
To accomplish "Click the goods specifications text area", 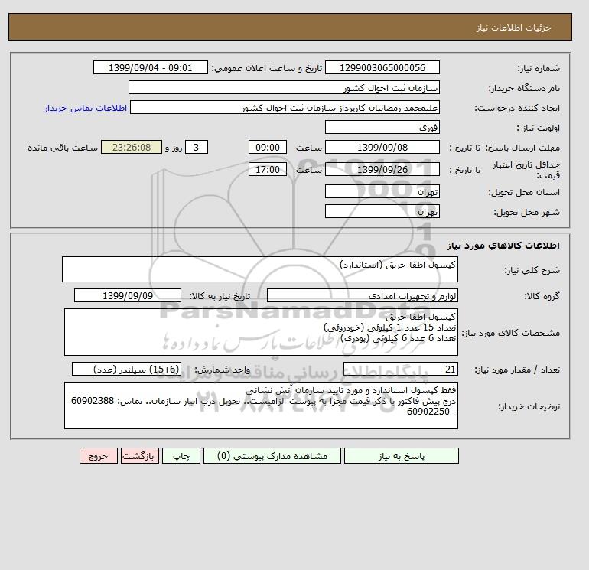I will [261, 332].
